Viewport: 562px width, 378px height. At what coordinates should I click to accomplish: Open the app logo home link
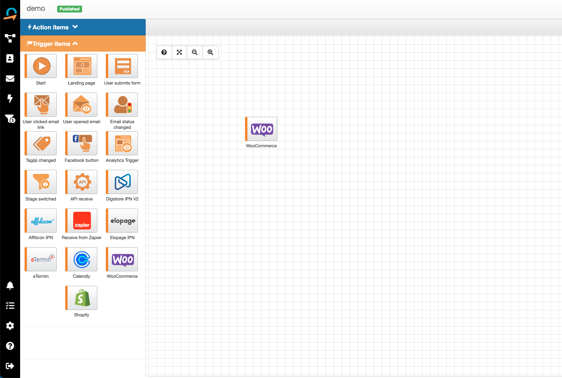pos(10,14)
